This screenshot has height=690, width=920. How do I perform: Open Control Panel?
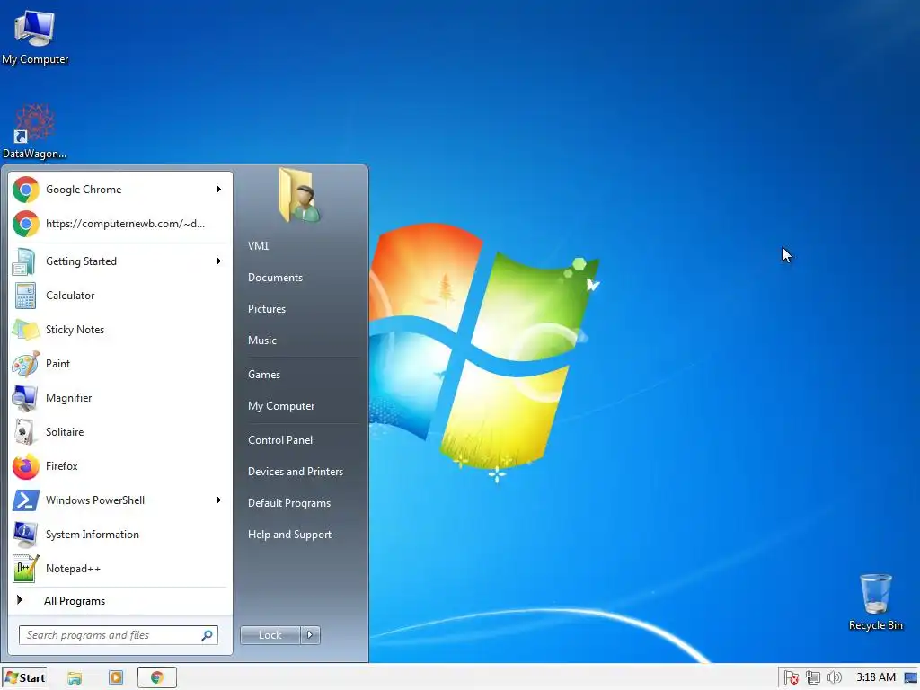click(280, 440)
